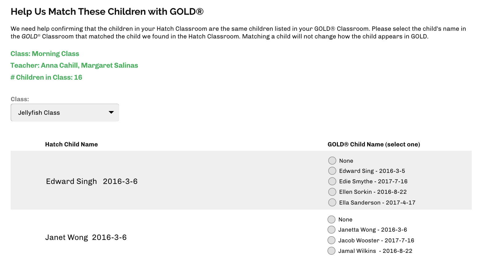Viewport: 477px width, 259px height.
Task: Click the Children in Class count
Action: (x=46, y=77)
